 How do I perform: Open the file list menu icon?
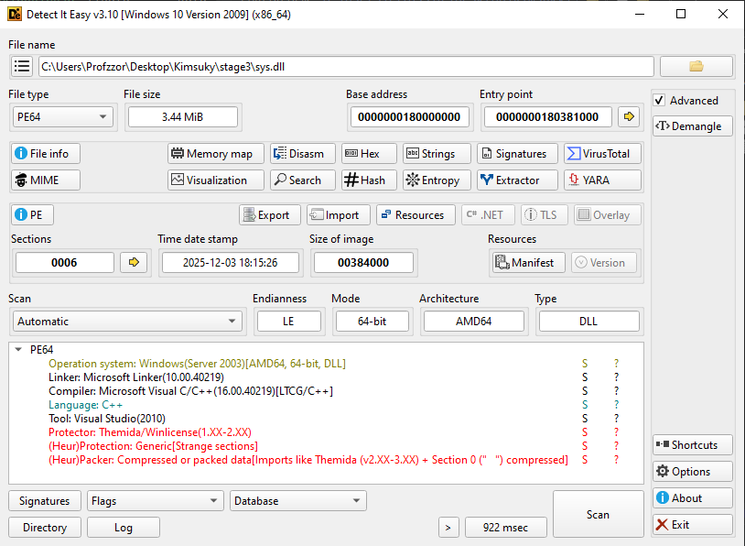point(21,66)
